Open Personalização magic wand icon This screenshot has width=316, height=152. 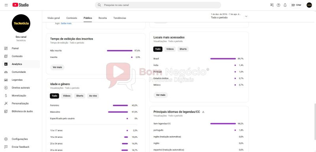6,104
